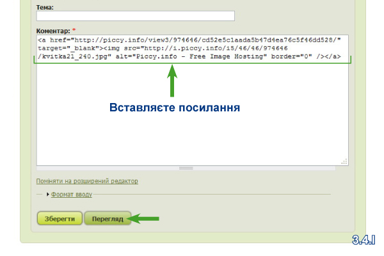Click the green arrow pointing at Перегляд
This screenshot has height=256, width=384.
[x=145, y=218]
